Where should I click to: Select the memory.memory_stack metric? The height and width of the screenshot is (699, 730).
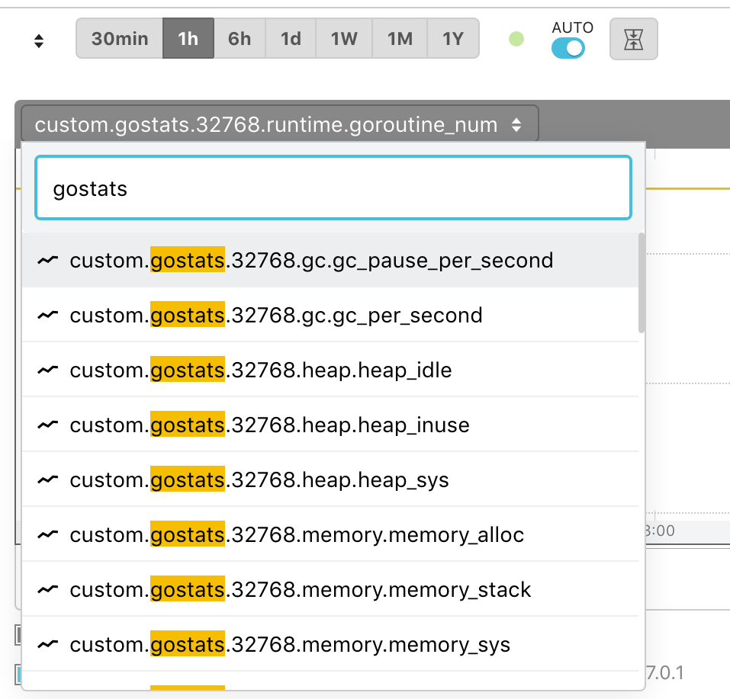tap(330, 590)
